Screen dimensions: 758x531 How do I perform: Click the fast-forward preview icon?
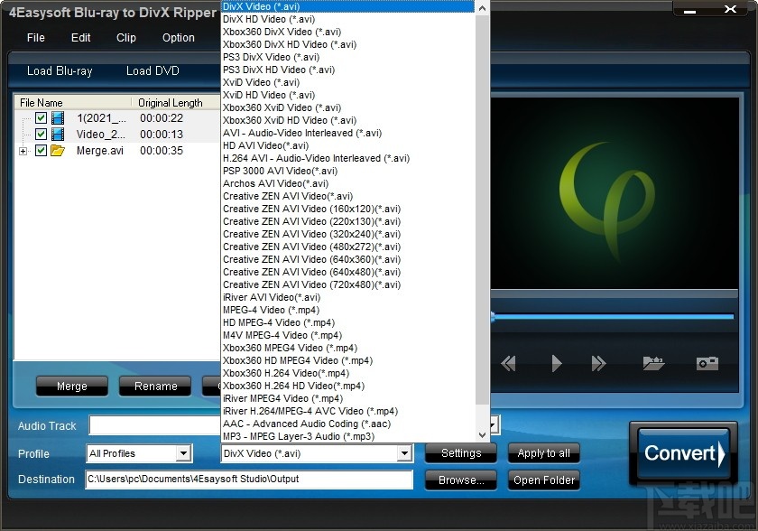[598, 363]
